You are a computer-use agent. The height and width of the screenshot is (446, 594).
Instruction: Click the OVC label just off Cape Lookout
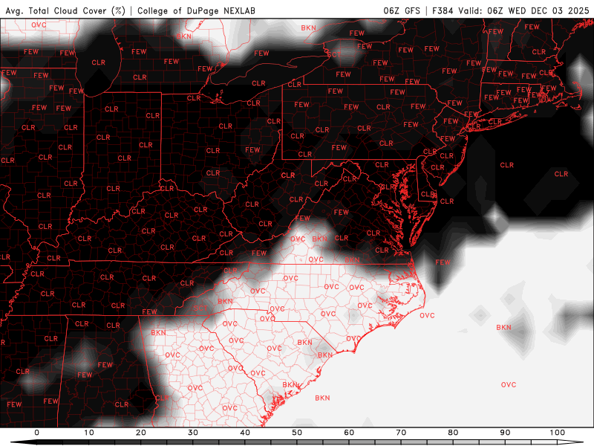click(427, 315)
